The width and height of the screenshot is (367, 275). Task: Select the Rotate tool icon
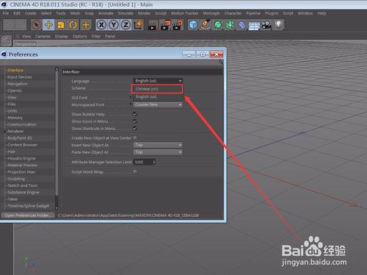(x=73, y=25)
